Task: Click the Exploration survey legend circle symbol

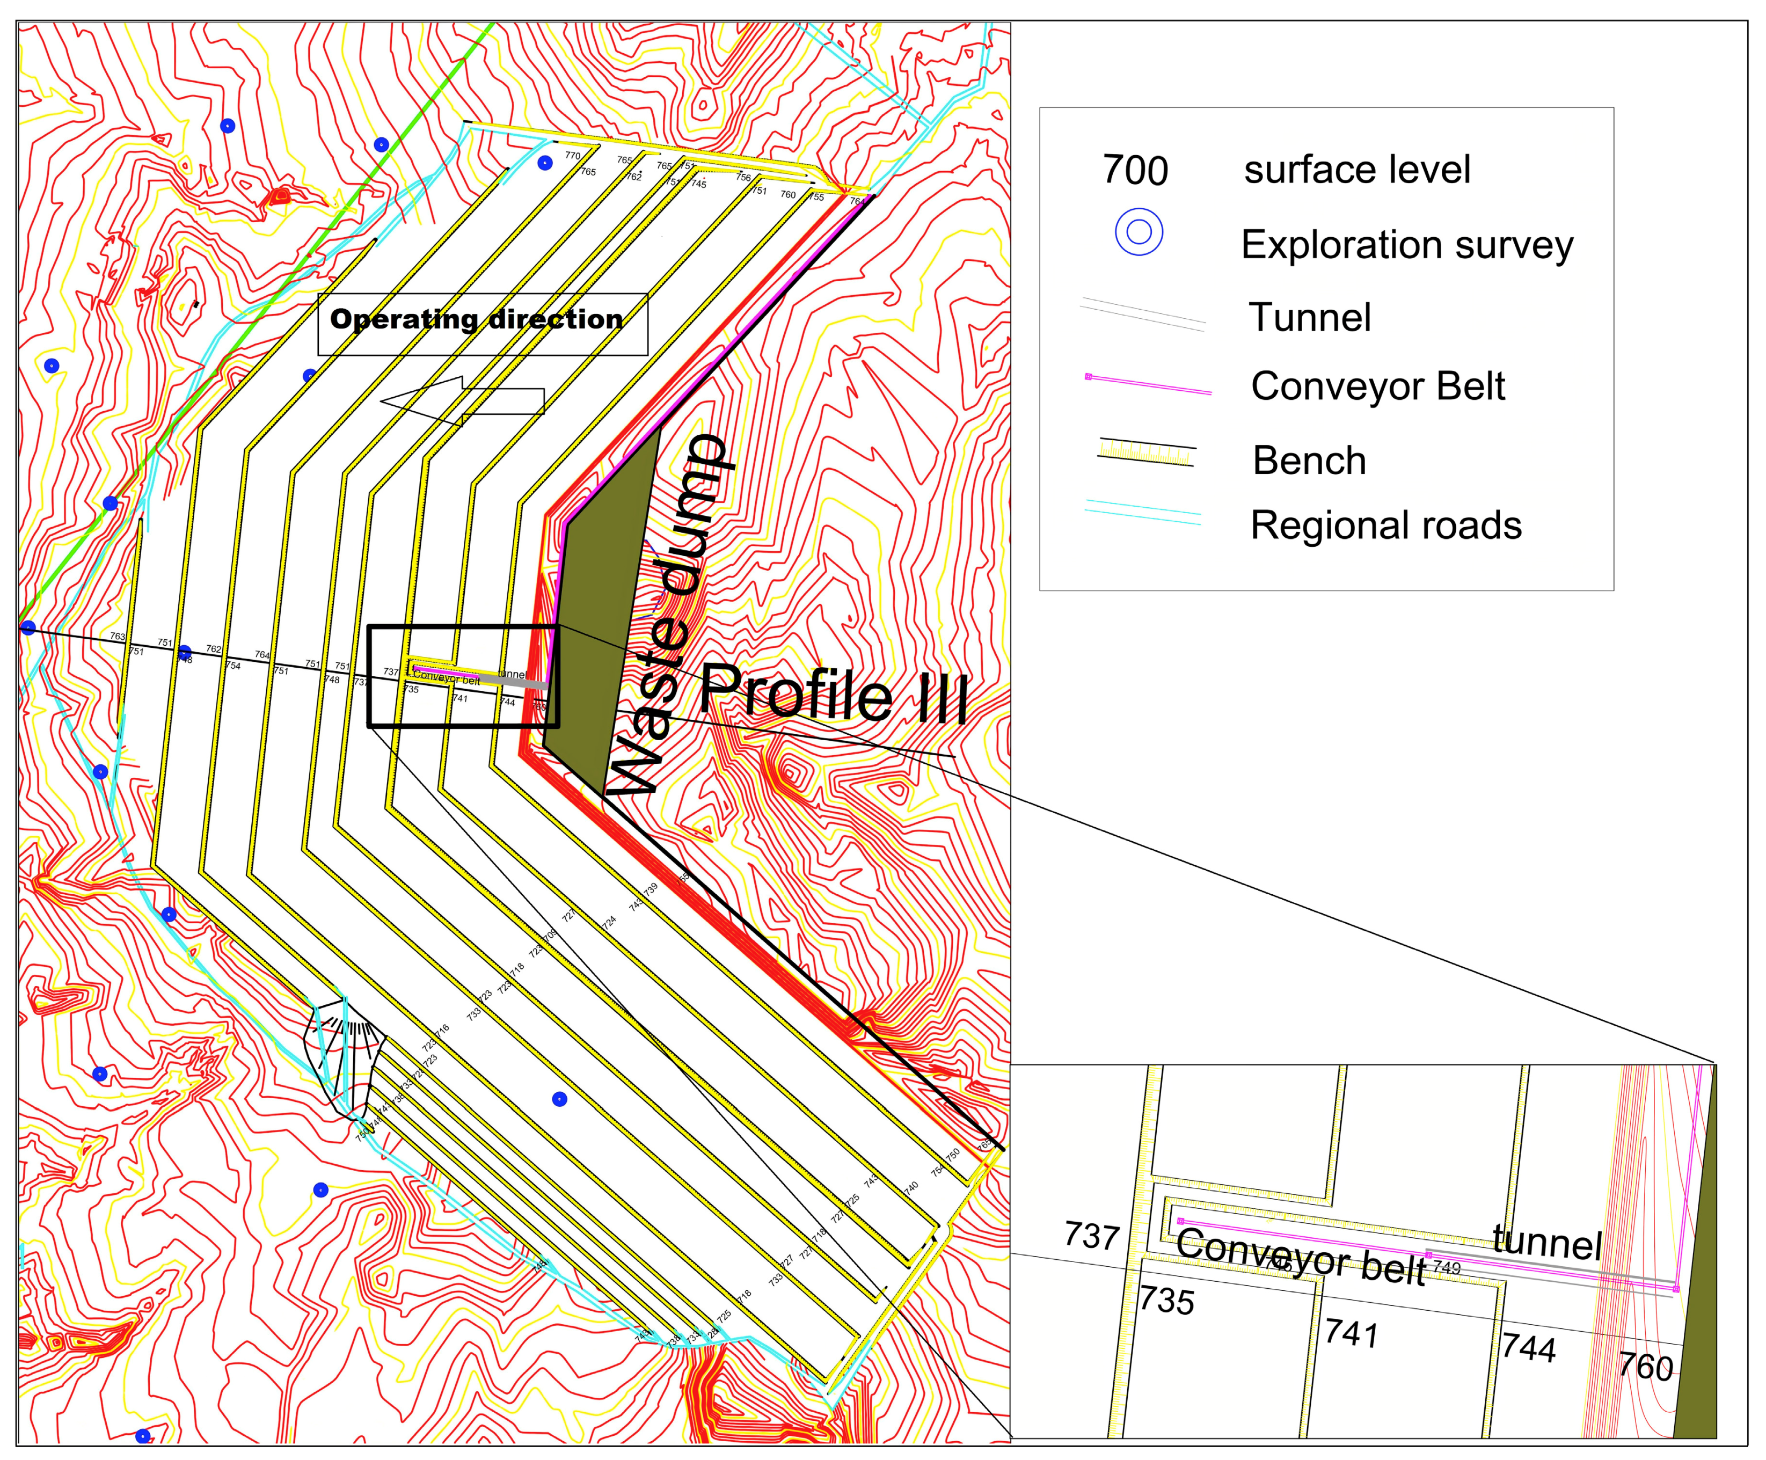Action: [1139, 231]
